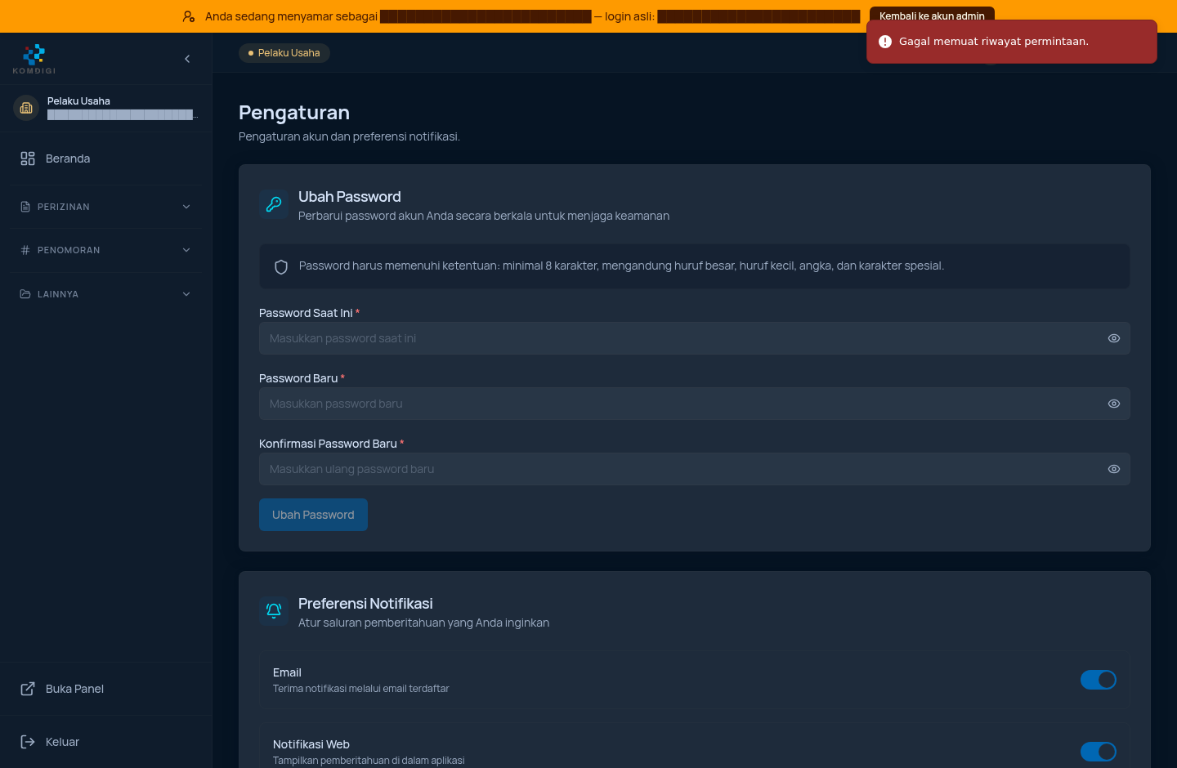Viewport: 1177px width, 768px height.
Task: Click the Ubah Password section heading
Action: coord(350,197)
